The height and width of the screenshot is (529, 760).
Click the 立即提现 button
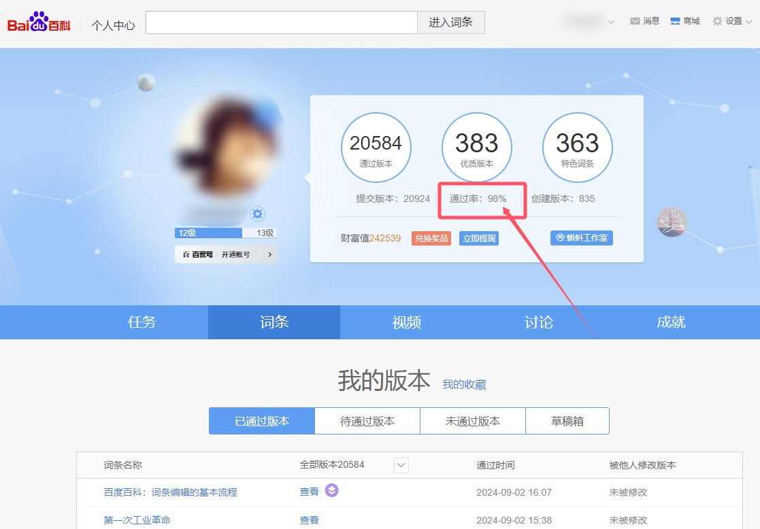coord(479,239)
